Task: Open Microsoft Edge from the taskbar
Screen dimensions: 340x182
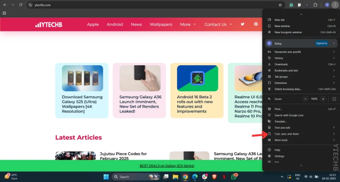Action: pos(195,177)
